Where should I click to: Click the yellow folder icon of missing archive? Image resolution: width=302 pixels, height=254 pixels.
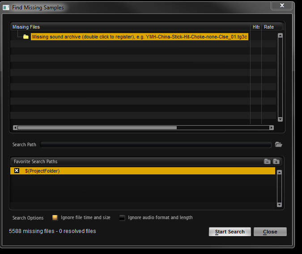[x=26, y=37]
